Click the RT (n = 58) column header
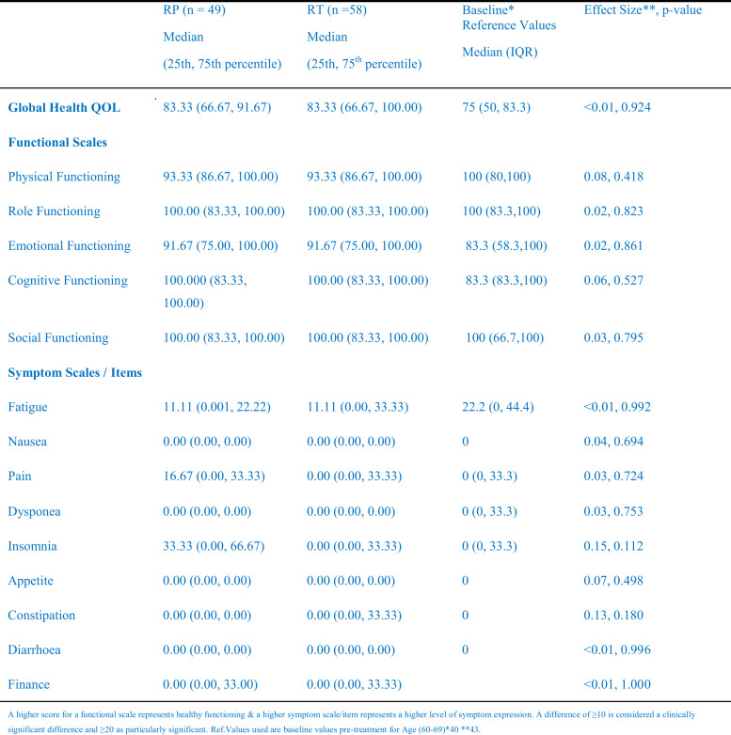 point(344,11)
